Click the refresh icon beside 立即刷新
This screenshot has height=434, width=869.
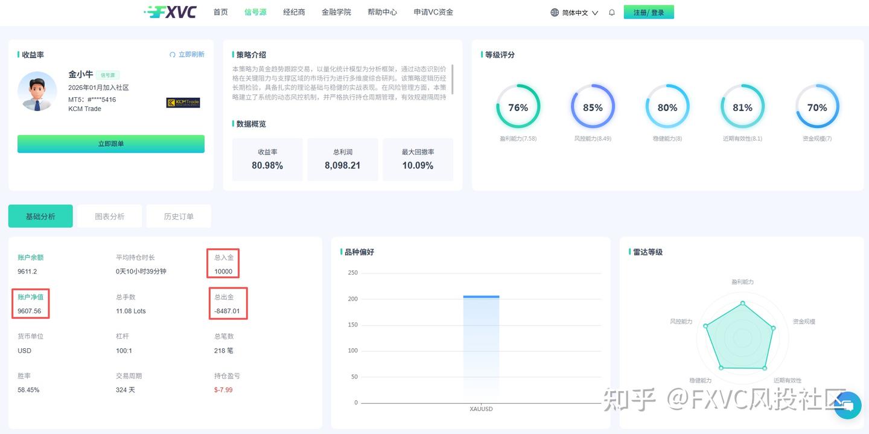(x=174, y=54)
